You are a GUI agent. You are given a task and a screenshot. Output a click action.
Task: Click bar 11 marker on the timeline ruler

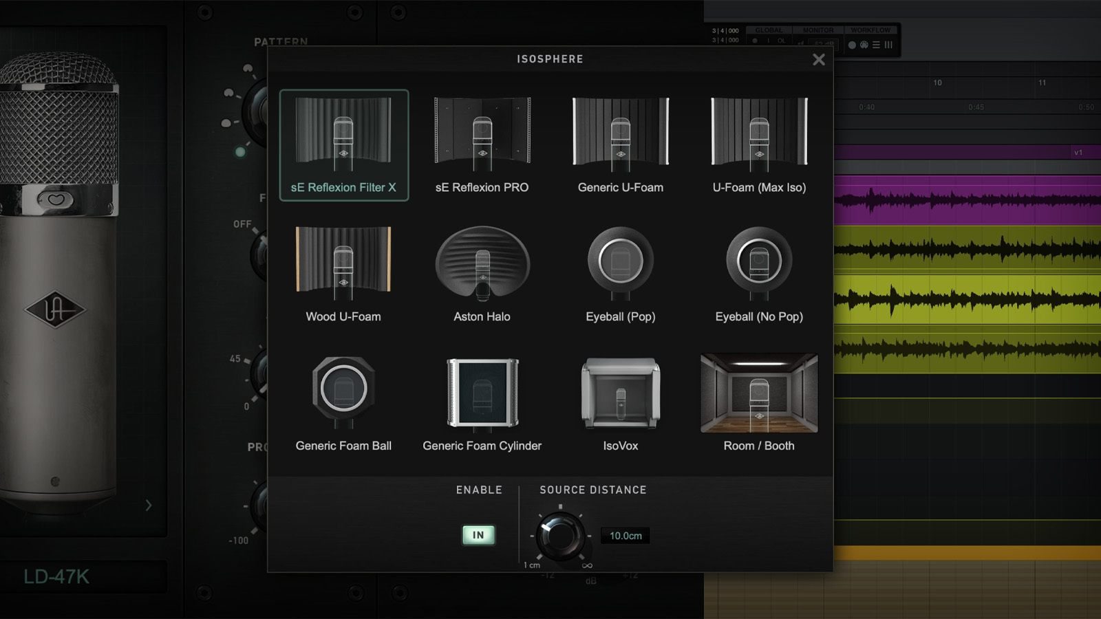pos(1042,83)
